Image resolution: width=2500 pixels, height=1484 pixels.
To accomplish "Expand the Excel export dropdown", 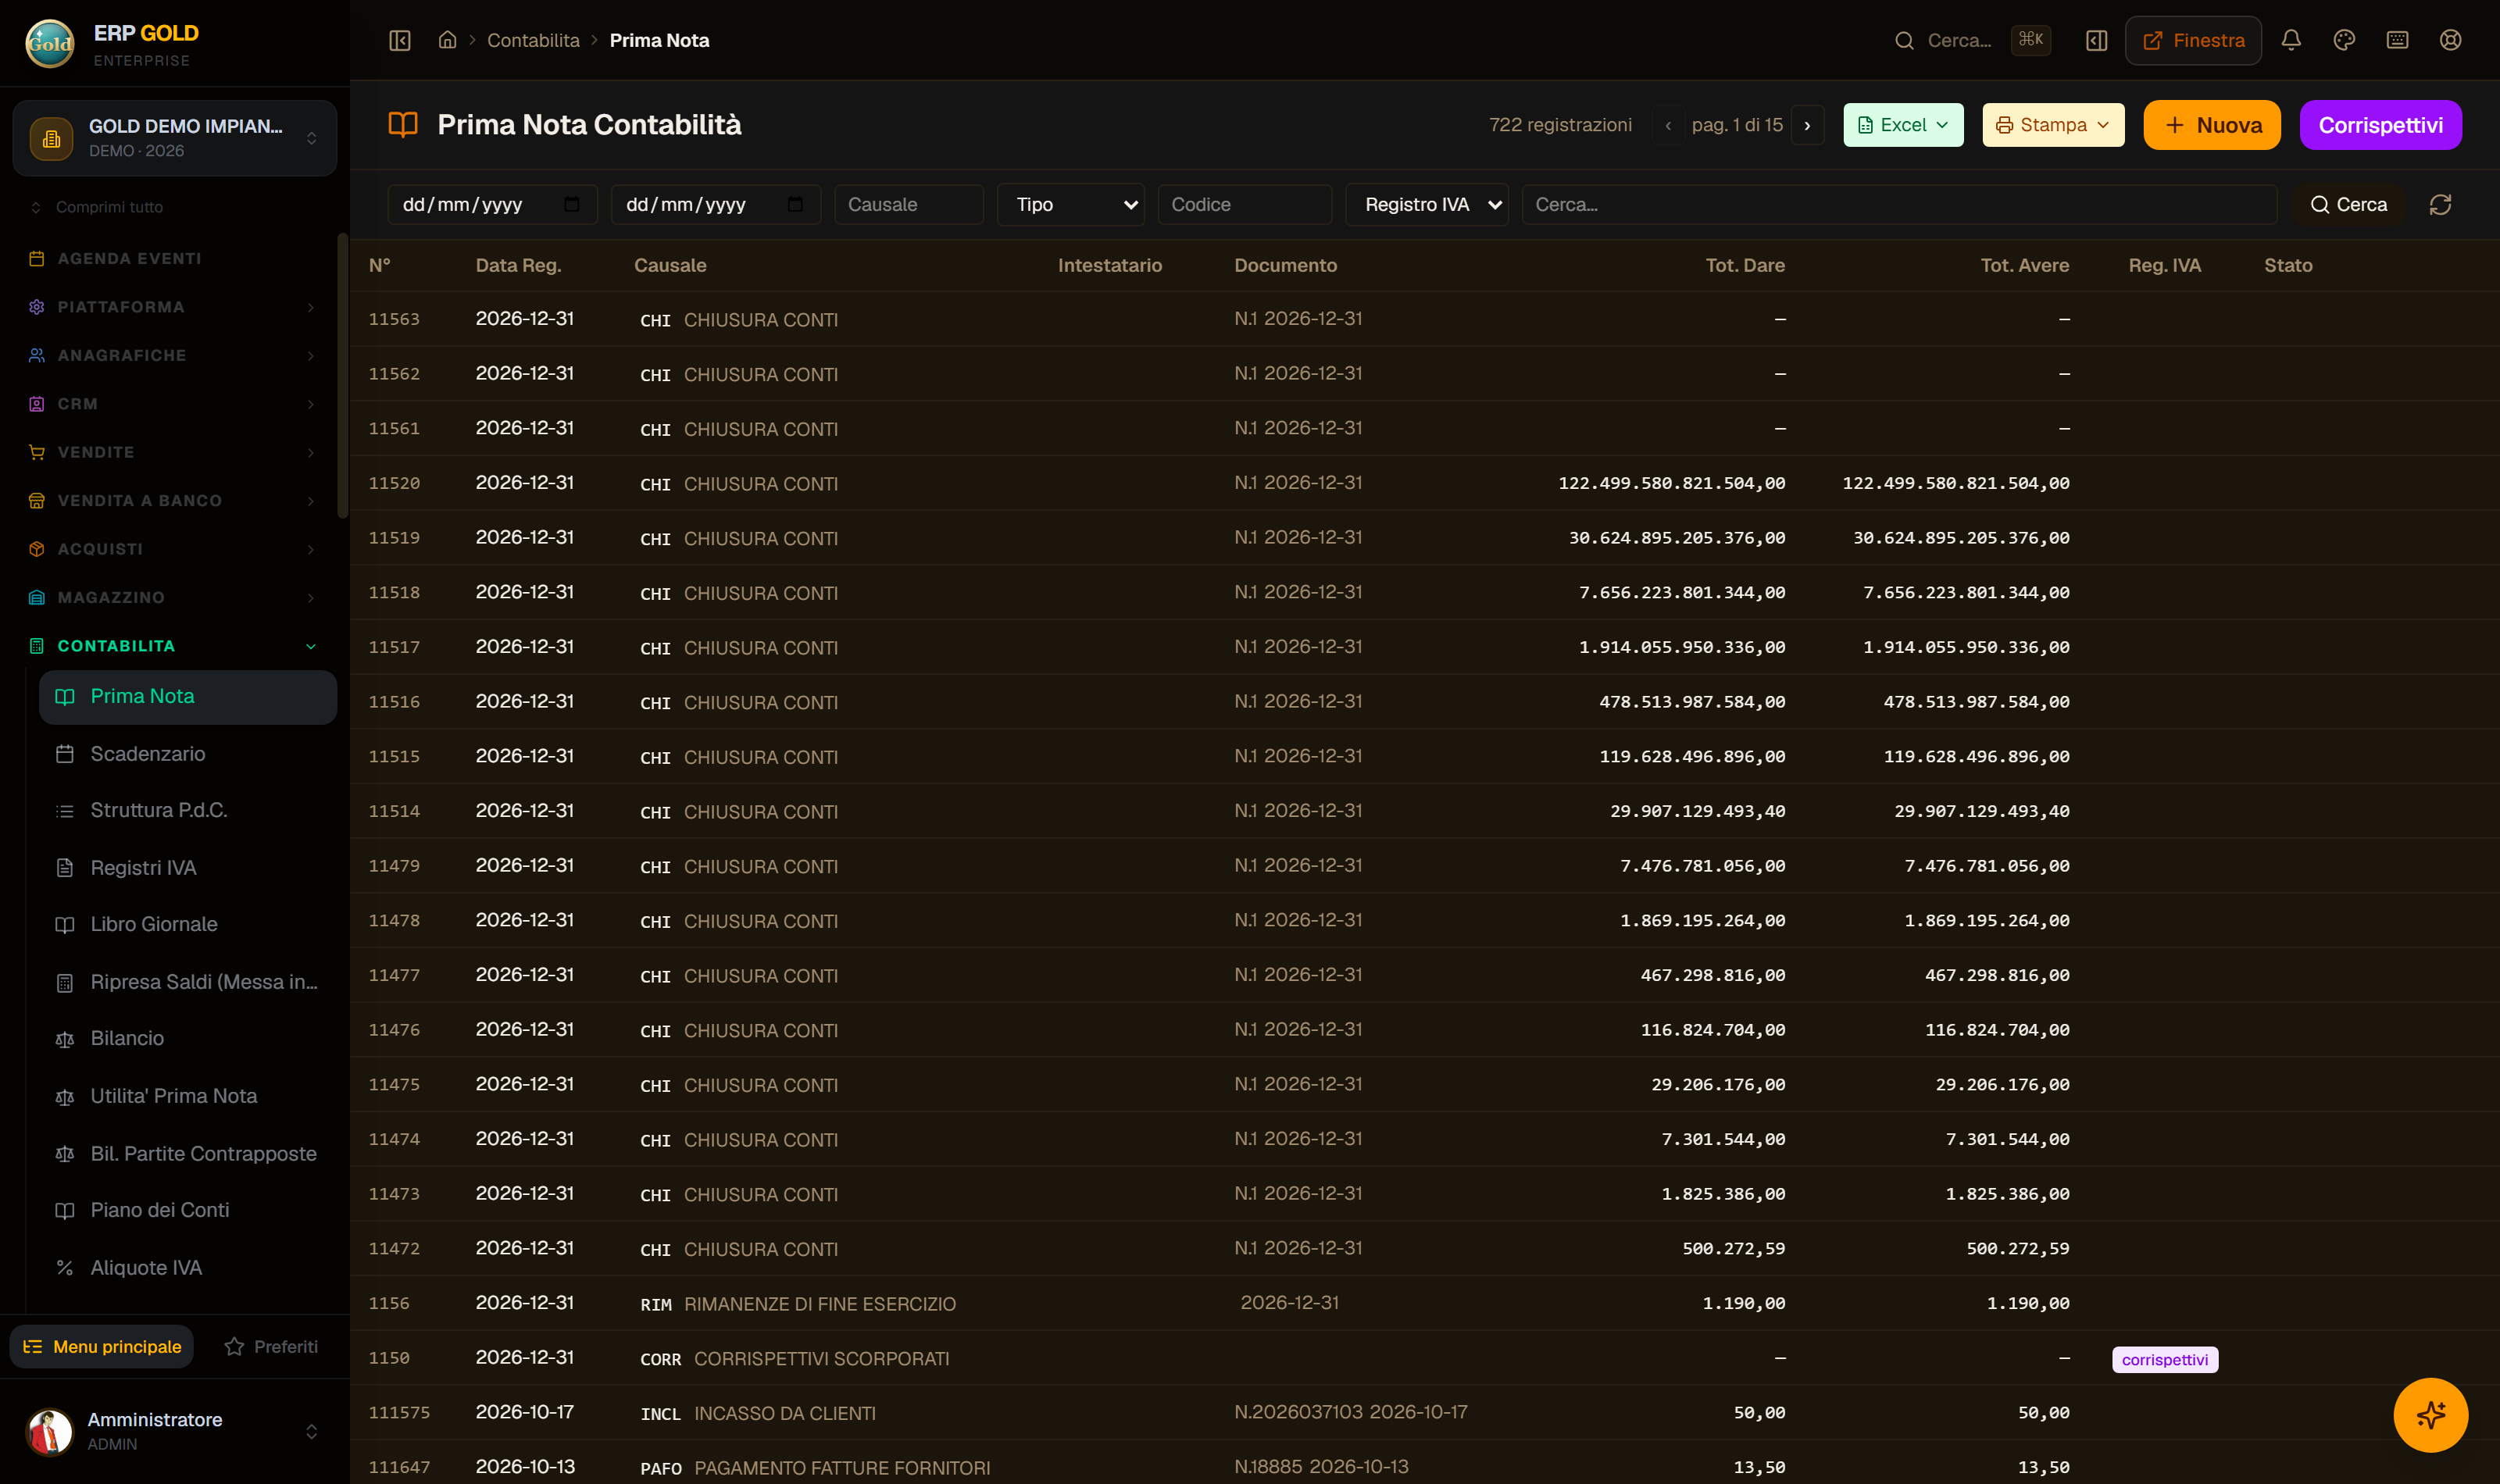I will tap(1903, 125).
